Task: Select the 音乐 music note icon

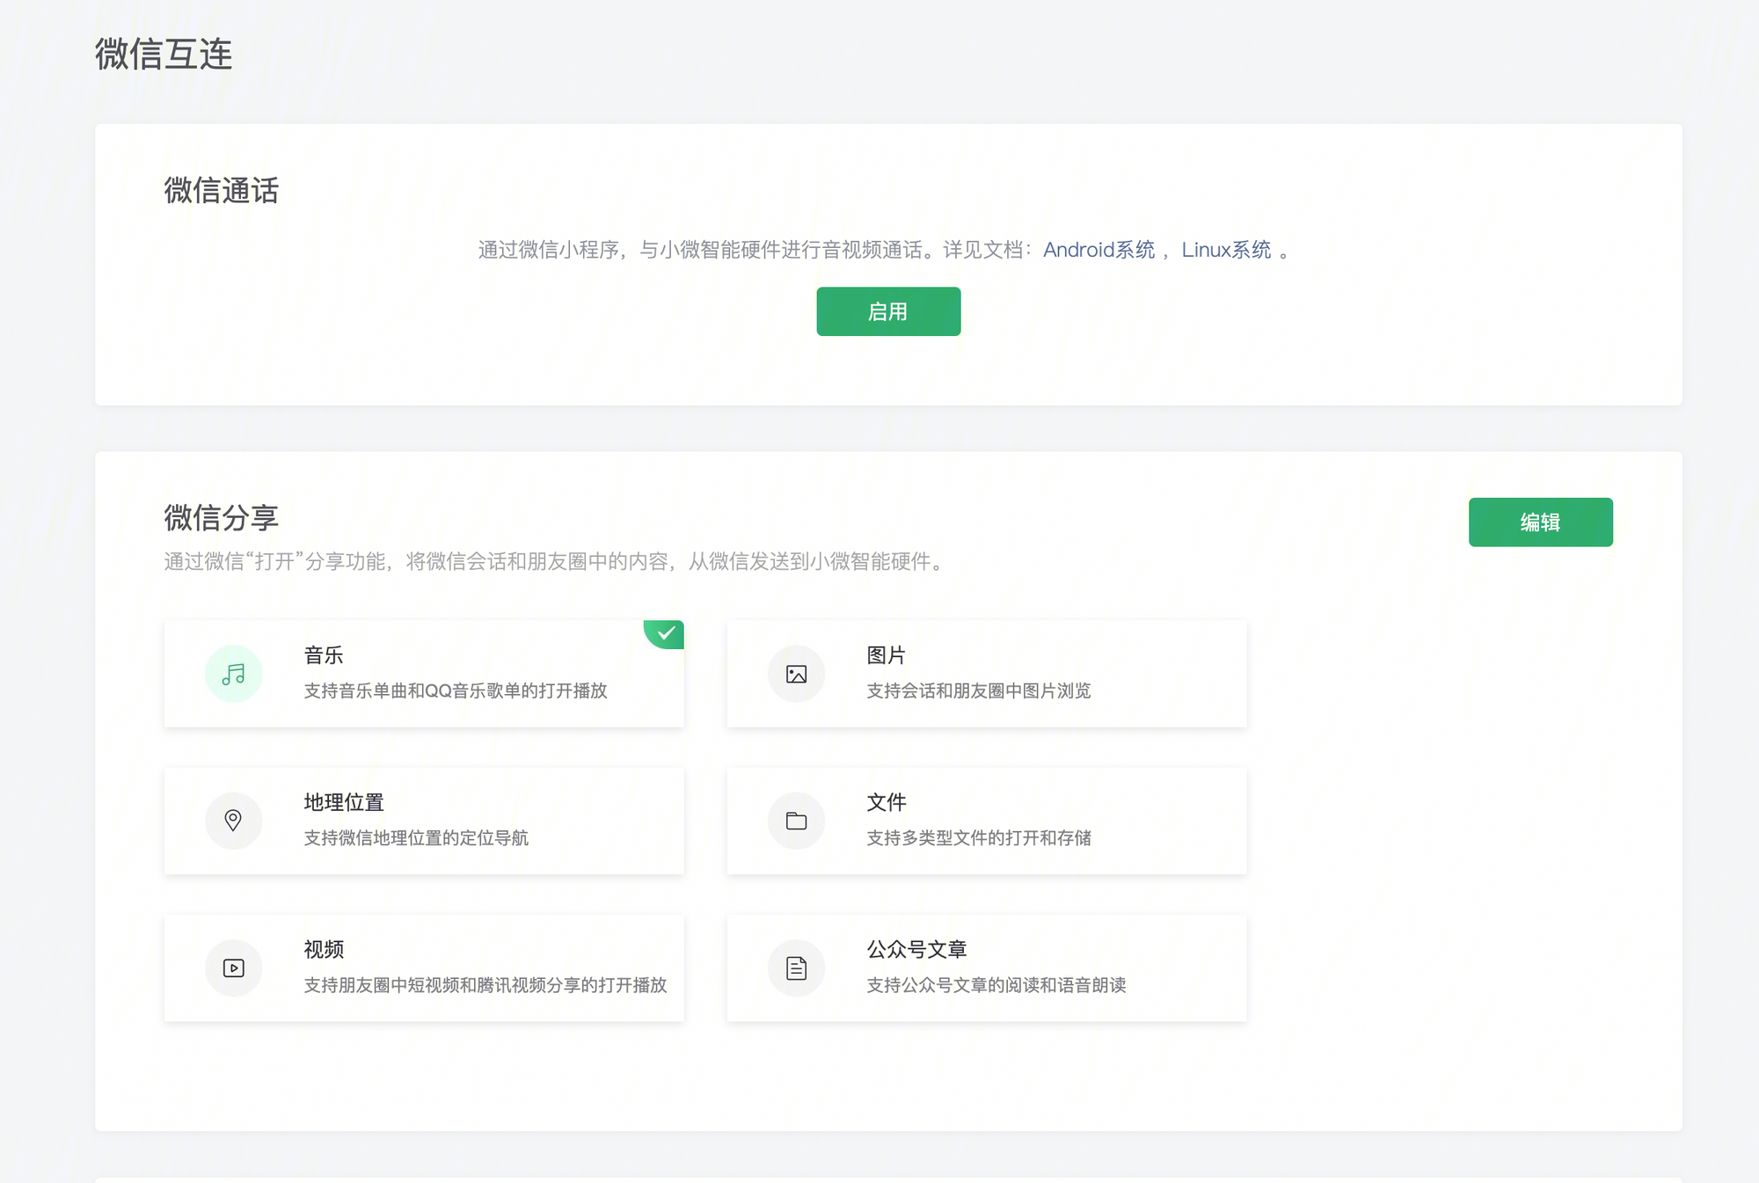Action: (233, 674)
